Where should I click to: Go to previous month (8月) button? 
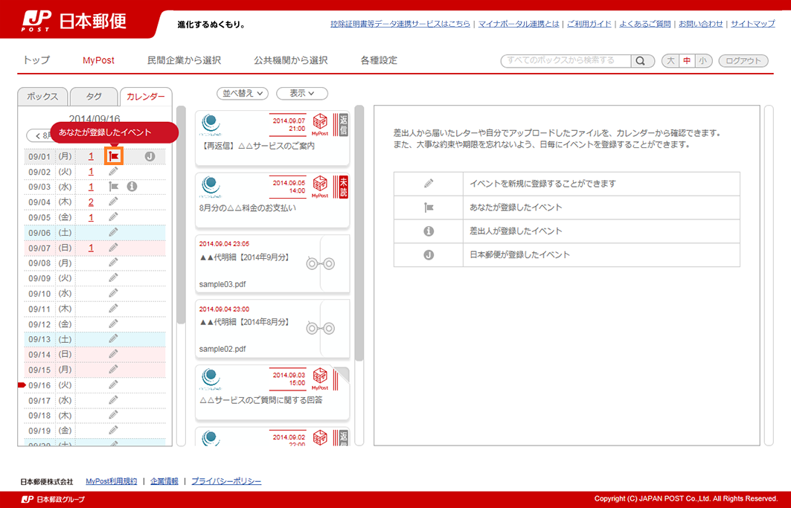pyautogui.click(x=39, y=135)
